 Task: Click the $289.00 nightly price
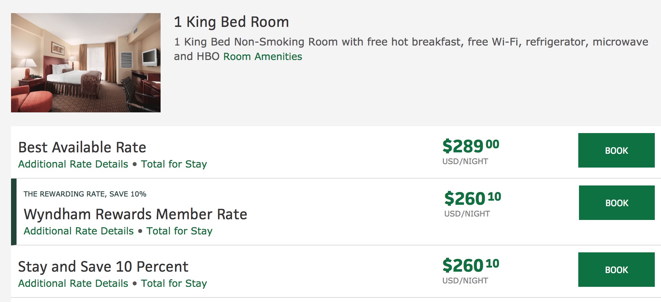(x=470, y=146)
